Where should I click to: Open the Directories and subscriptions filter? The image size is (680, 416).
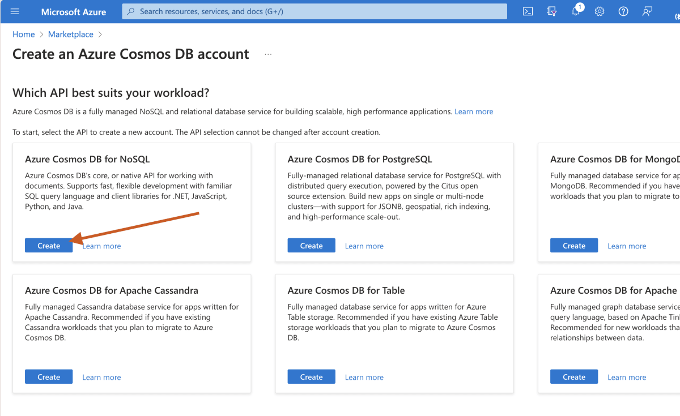coord(552,11)
